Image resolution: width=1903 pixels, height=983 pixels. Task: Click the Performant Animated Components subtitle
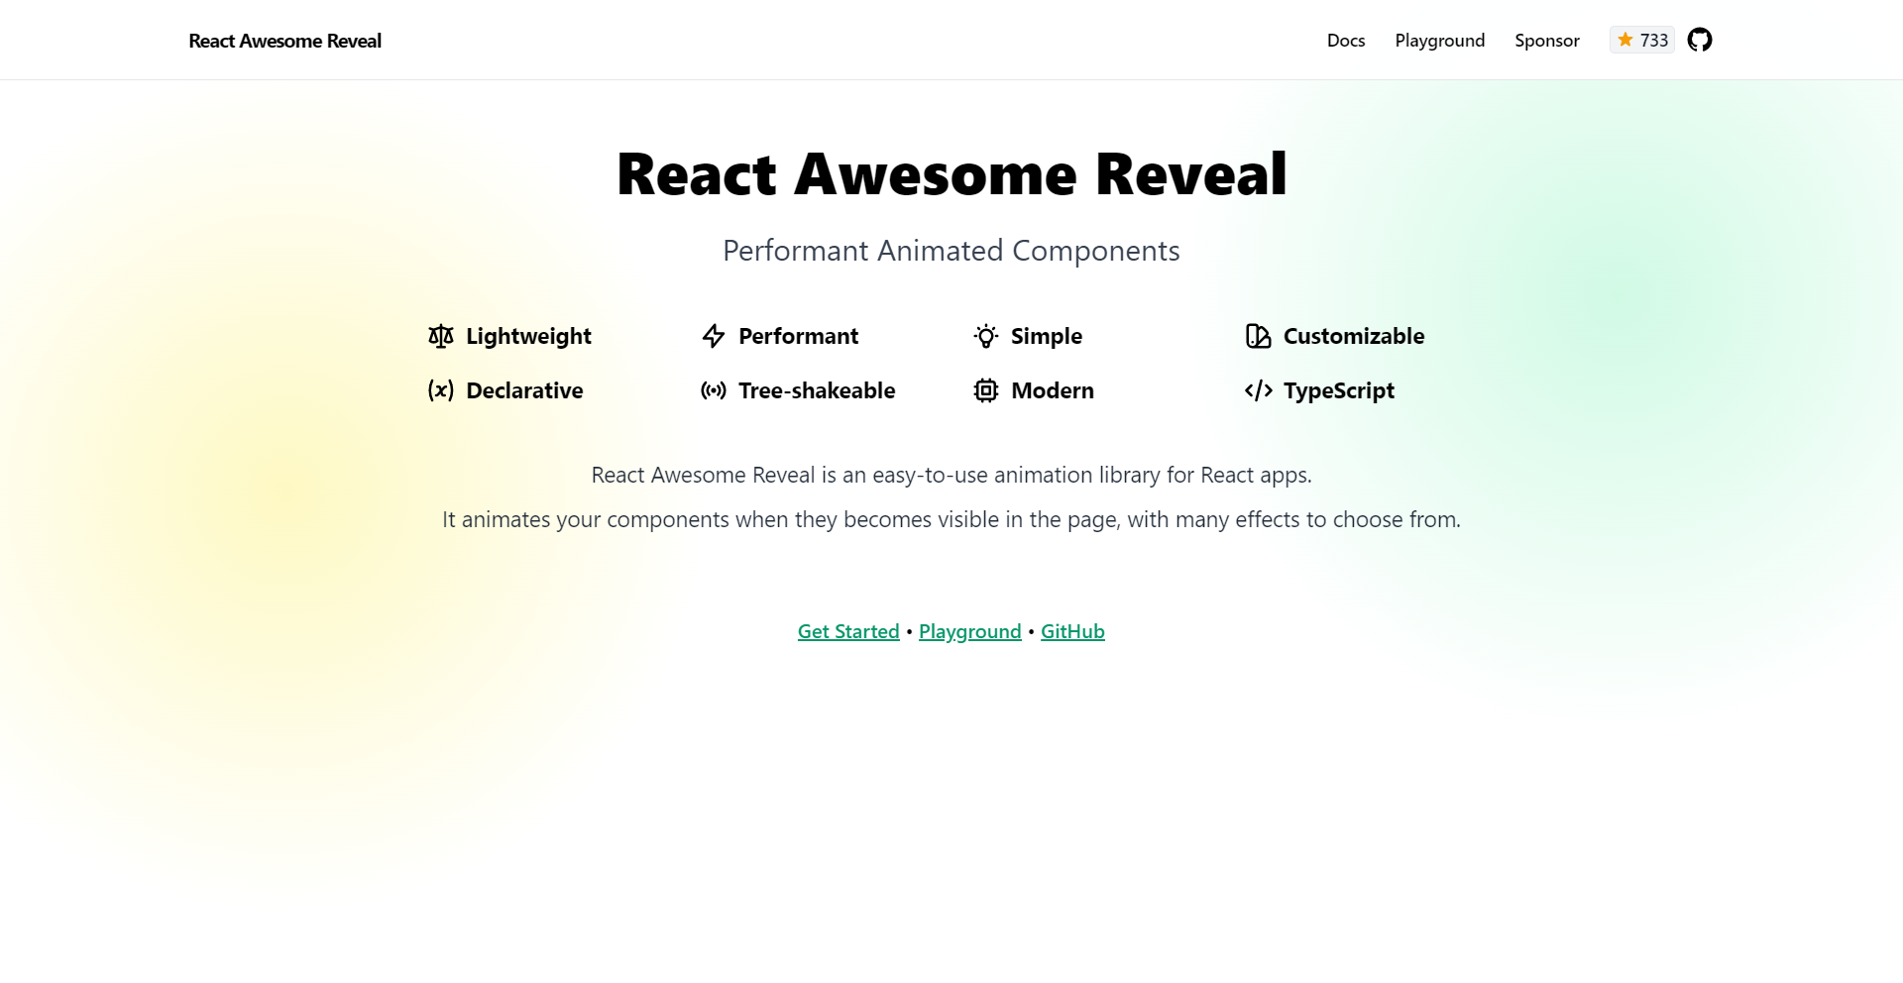[951, 251]
